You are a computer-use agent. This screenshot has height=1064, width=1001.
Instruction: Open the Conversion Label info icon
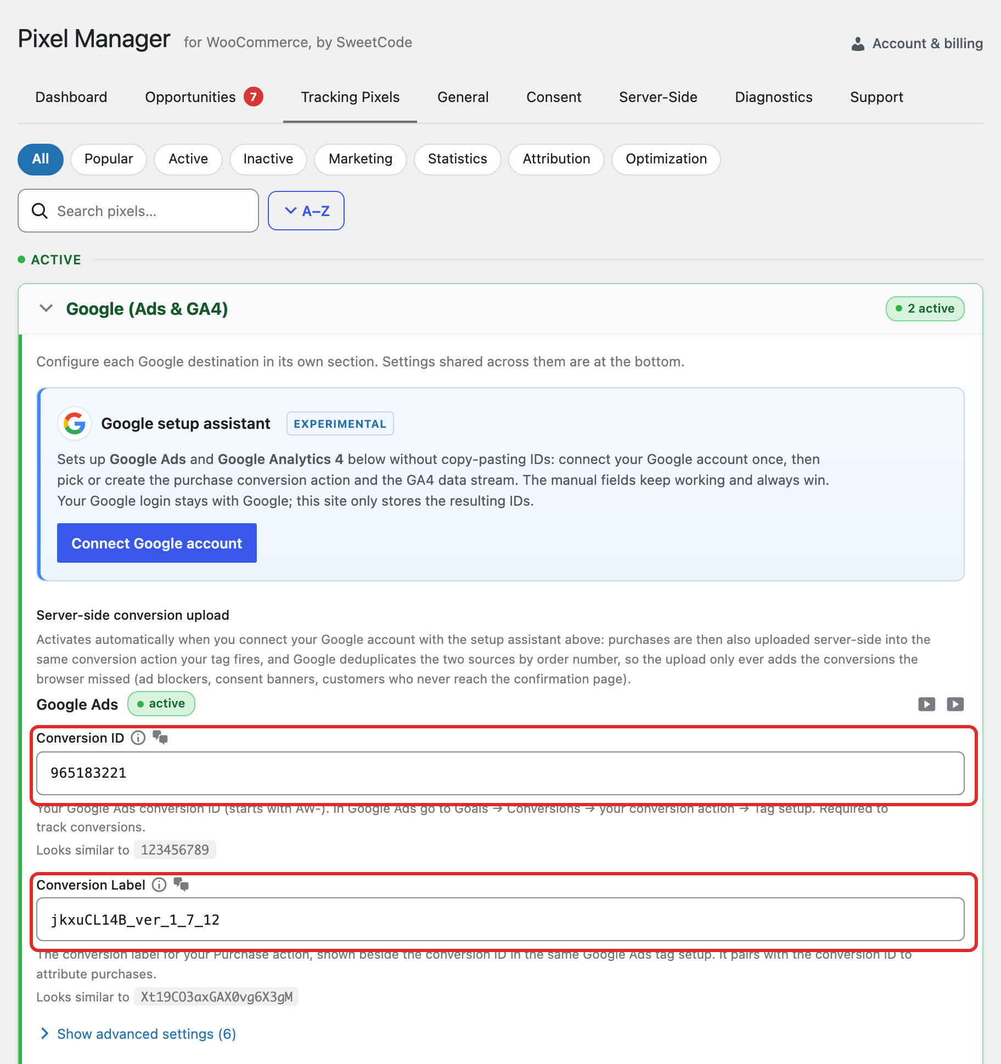tap(159, 885)
